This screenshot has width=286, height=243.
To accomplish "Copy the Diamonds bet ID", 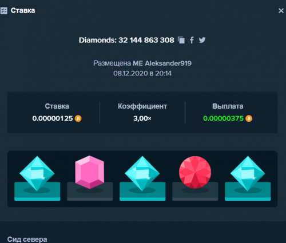I will click(181, 40).
